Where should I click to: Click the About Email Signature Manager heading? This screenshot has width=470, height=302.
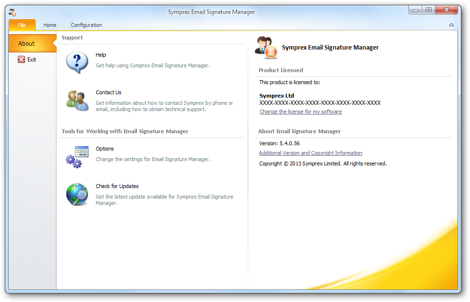[299, 131]
